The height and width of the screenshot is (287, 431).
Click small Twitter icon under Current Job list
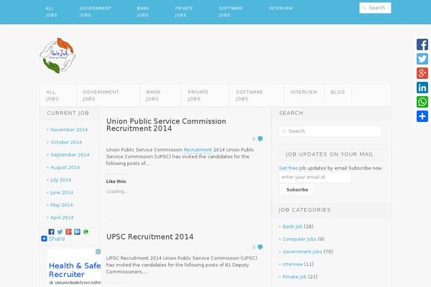[60, 232]
